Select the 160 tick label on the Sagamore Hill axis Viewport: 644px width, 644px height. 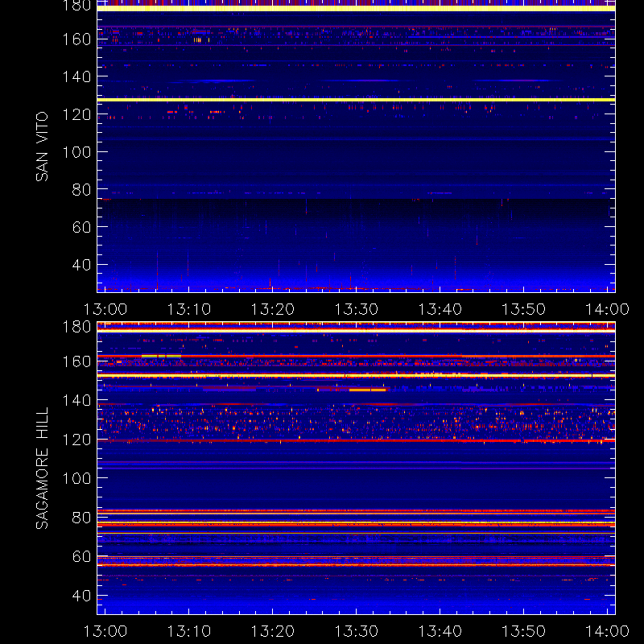pyautogui.click(x=76, y=361)
